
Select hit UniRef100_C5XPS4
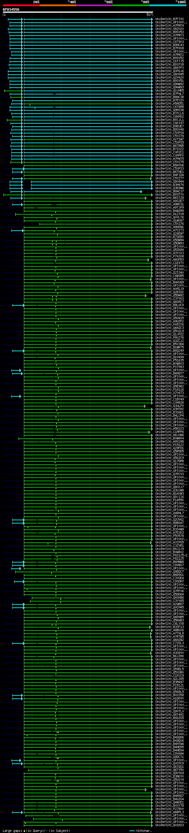[170, 133]
